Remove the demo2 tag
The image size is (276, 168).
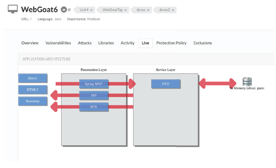(x=173, y=10)
